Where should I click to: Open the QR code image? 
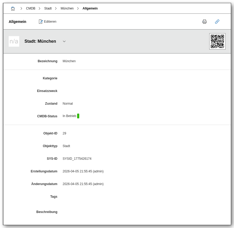pos(217,41)
